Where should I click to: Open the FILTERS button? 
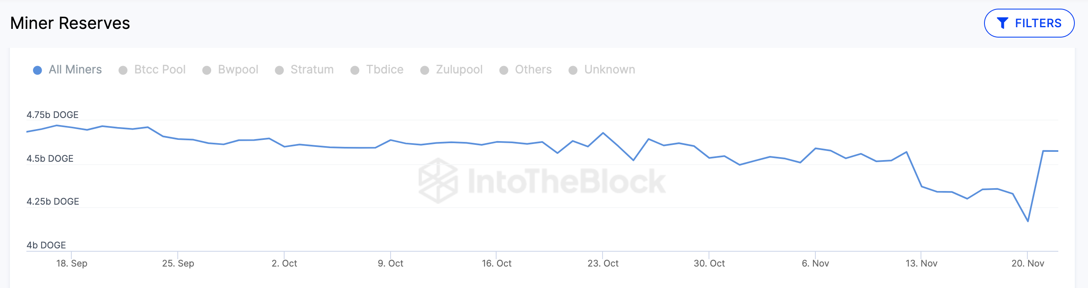pos(1029,23)
